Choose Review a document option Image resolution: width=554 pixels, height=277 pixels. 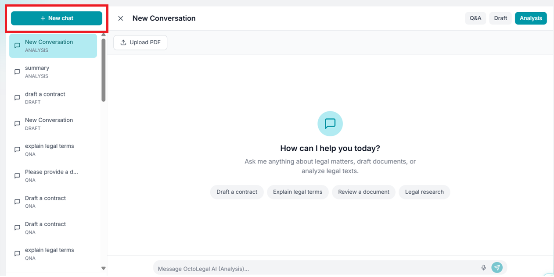click(x=363, y=192)
